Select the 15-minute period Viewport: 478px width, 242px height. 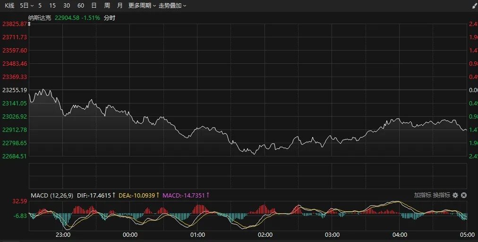[x=52, y=6]
